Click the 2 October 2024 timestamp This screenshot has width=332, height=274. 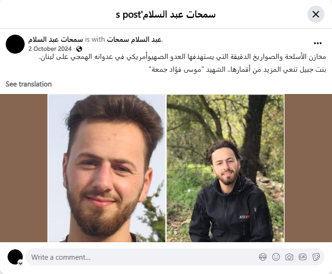(x=50, y=49)
